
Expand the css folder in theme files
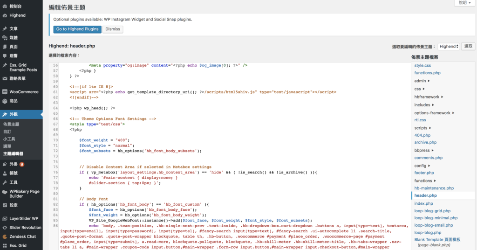click(x=420, y=89)
